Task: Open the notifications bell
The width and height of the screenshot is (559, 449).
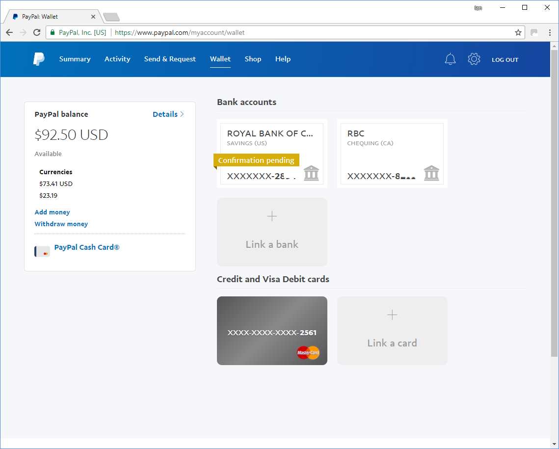Action: click(450, 59)
